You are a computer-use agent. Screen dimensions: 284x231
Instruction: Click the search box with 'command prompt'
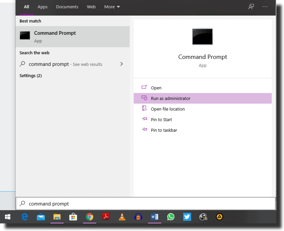(146, 204)
